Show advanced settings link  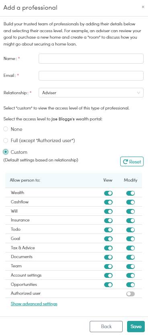pyautogui.click(x=34, y=304)
